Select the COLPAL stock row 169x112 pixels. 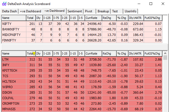coord(82,98)
